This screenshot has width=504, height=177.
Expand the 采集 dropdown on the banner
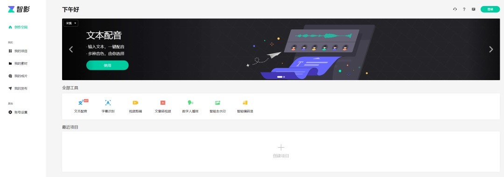click(71, 23)
